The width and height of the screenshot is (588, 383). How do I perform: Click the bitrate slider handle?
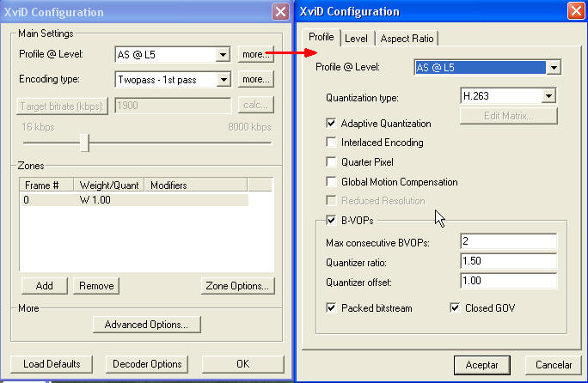coord(85,143)
